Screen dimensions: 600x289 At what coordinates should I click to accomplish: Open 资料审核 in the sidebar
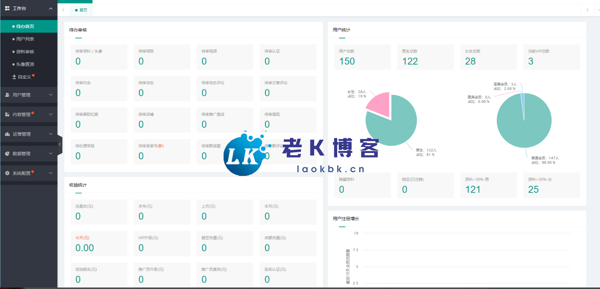click(x=25, y=52)
